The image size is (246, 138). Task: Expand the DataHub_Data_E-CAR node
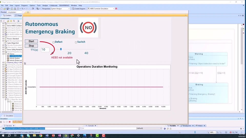tap(3, 63)
